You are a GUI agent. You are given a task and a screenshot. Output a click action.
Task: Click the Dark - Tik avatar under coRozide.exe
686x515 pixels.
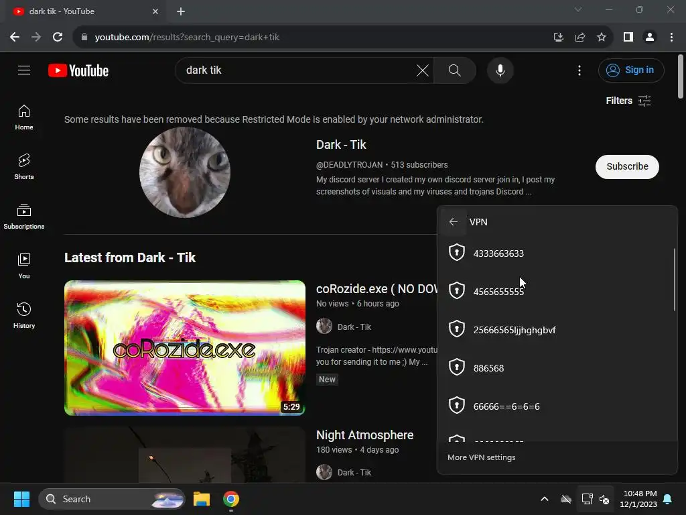click(x=324, y=327)
